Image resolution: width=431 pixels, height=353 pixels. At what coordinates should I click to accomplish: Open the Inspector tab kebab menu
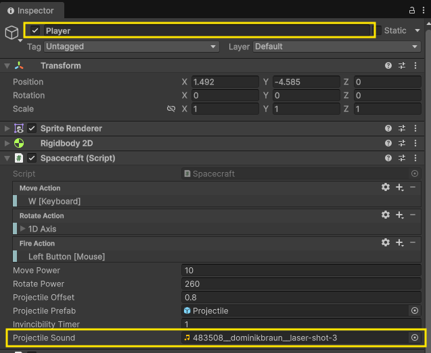[x=424, y=10]
